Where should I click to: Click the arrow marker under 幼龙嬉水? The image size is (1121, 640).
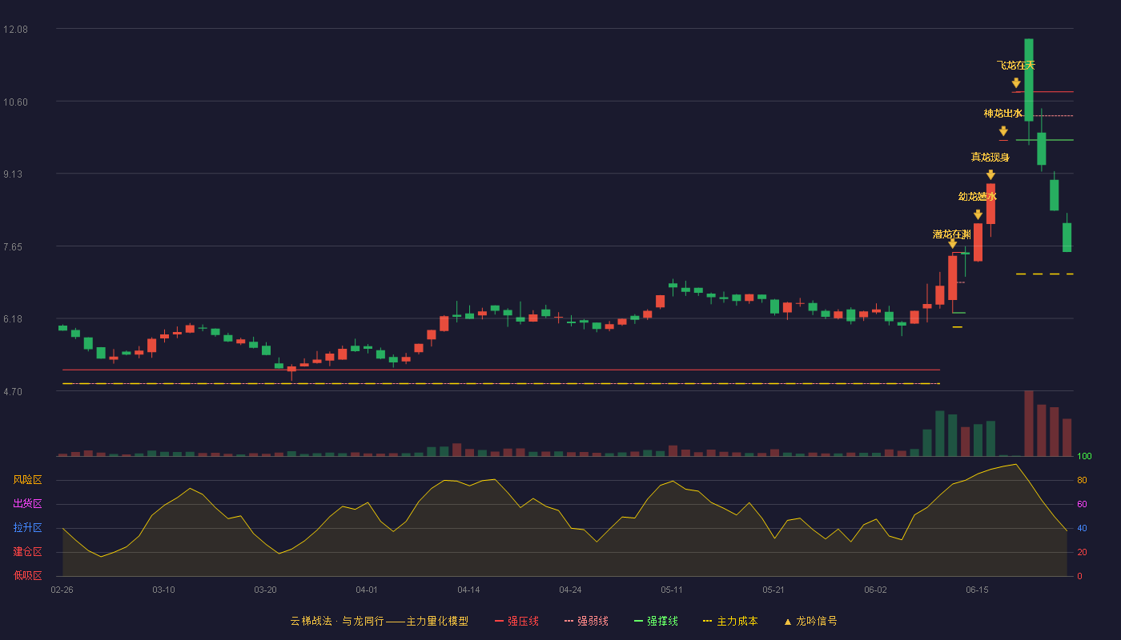coord(978,214)
